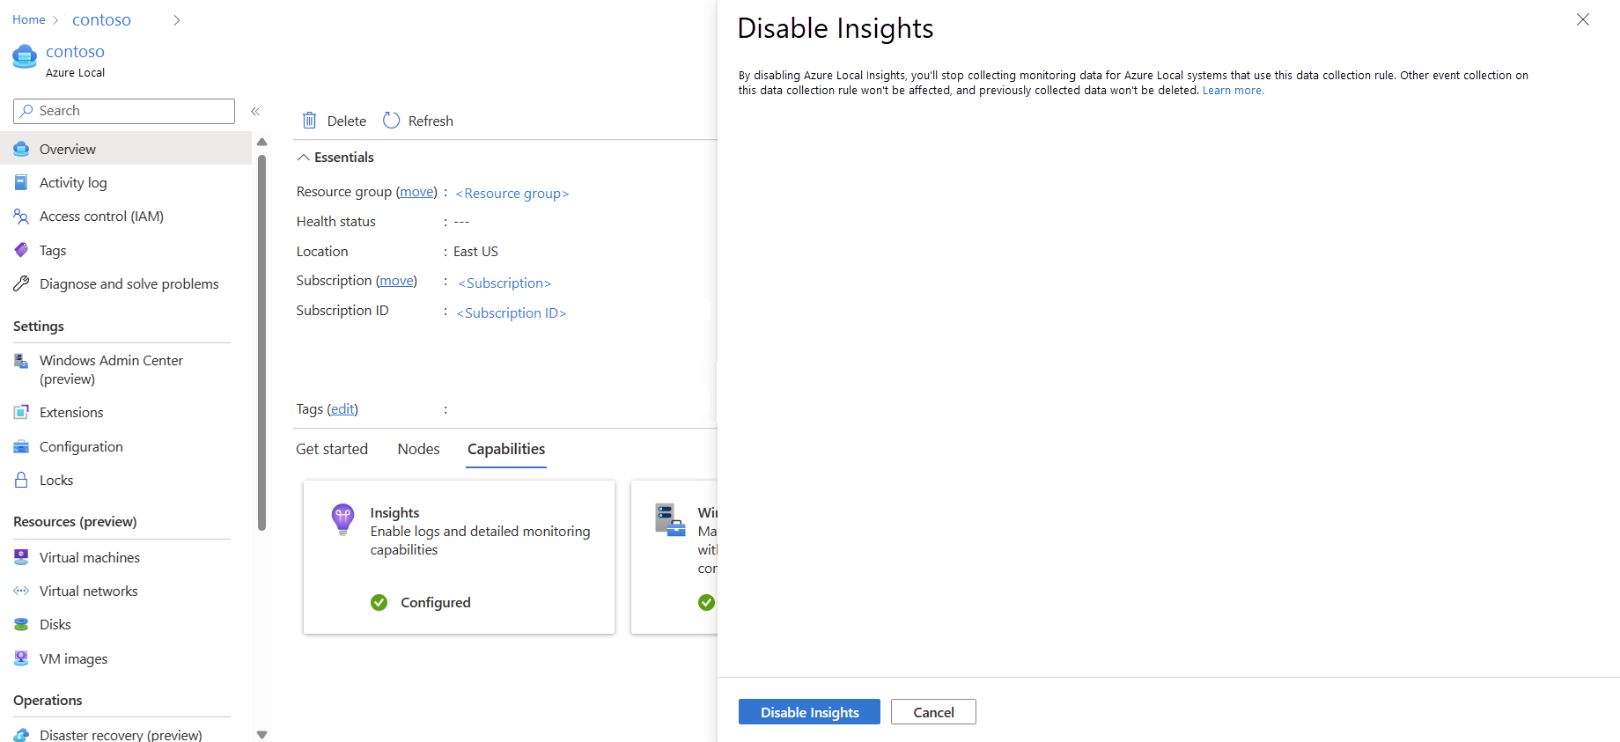The image size is (1620, 742).
Task: Collapse the sidebar menu with double chevron
Action: point(255,111)
